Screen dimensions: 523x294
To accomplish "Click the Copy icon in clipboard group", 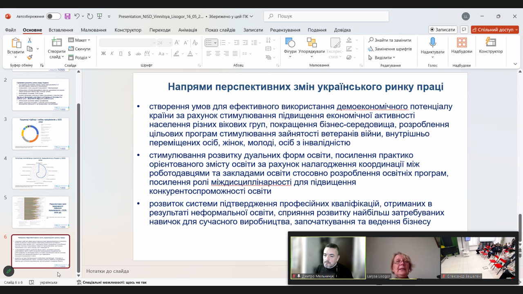I will coord(29,49).
